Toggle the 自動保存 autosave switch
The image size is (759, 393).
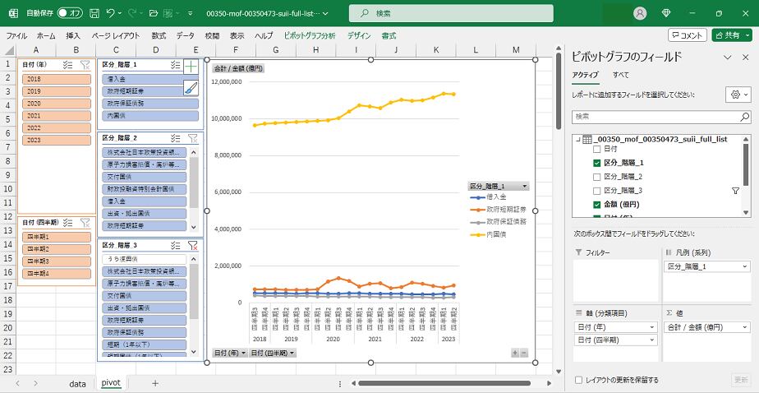(70, 14)
